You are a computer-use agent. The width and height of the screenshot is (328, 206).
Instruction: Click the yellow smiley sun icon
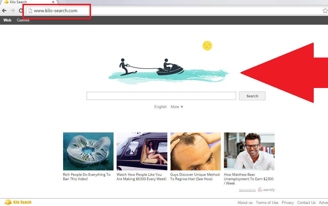207,46
